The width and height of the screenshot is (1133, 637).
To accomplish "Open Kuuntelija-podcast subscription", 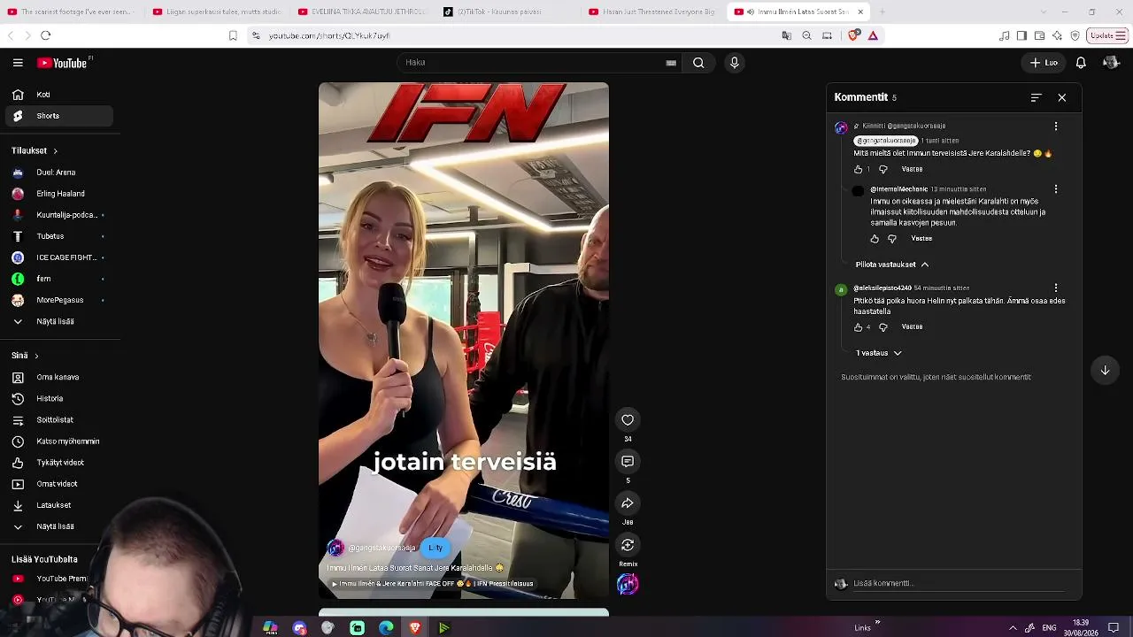I will (x=59, y=215).
